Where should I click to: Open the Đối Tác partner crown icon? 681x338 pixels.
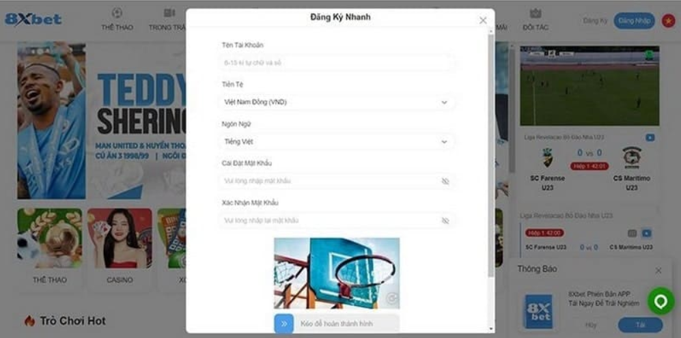coord(535,13)
